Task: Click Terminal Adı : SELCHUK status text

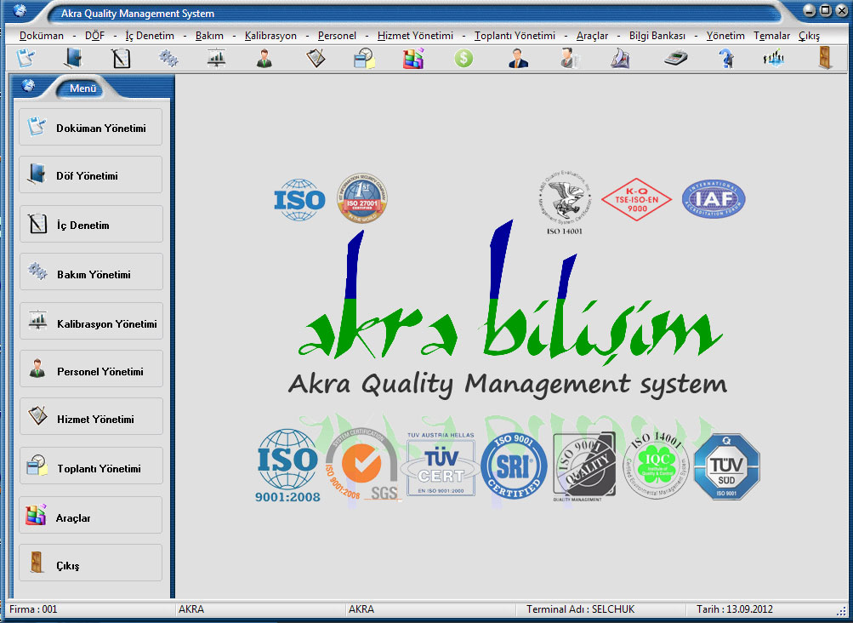Action: tap(581, 609)
